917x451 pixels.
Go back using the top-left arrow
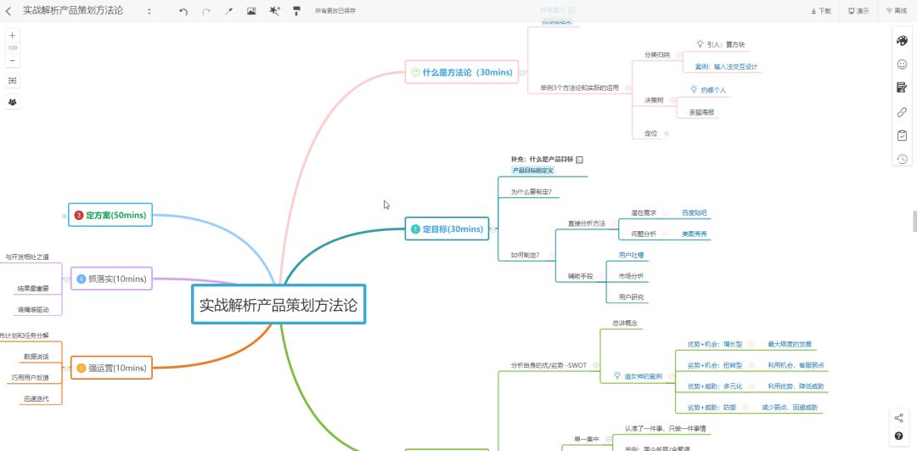coord(8,11)
